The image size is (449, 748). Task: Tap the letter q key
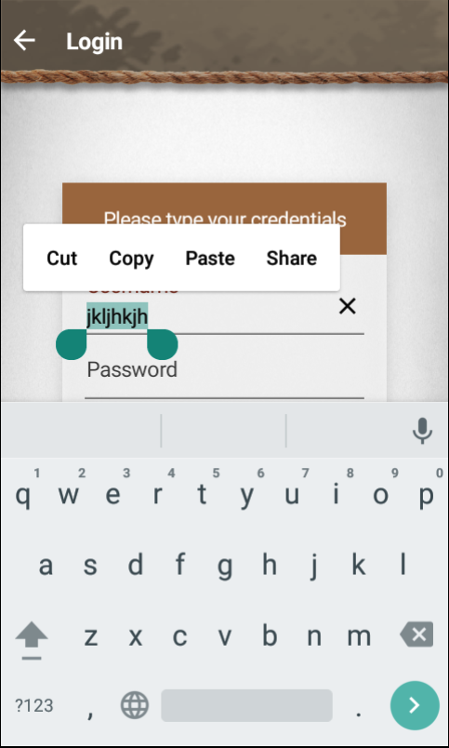point(23,495)
